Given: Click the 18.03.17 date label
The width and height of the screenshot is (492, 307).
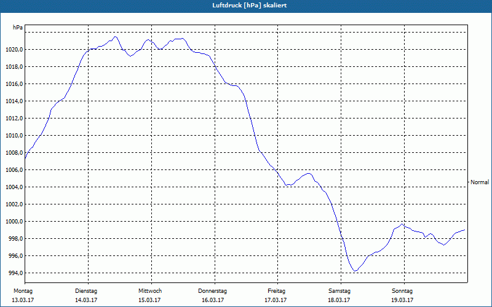Looking at the screenshot, I should (x=339, y=300).
